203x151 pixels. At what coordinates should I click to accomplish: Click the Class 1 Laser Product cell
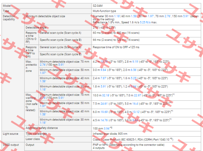pyautogui.click(x=146, y=139)
